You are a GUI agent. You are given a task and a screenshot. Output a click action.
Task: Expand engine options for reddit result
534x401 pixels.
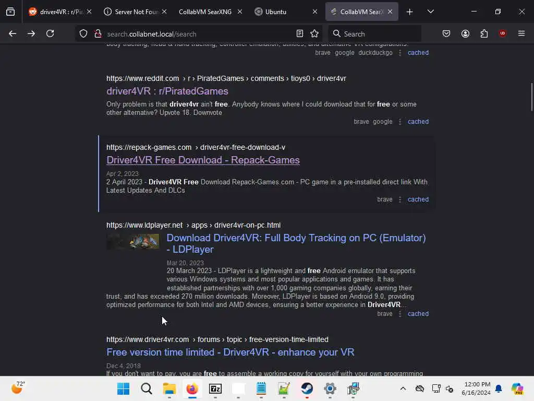pyautogui.click(x=400, y=122)
